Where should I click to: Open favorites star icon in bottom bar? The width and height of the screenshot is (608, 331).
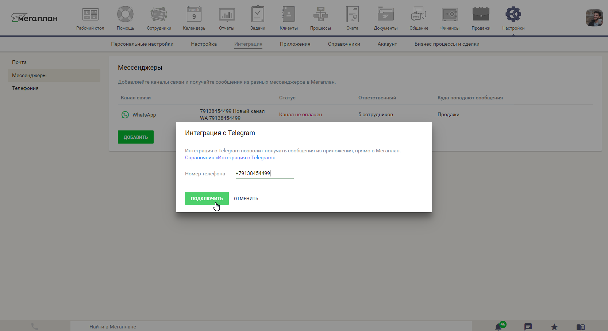point(554,327)
